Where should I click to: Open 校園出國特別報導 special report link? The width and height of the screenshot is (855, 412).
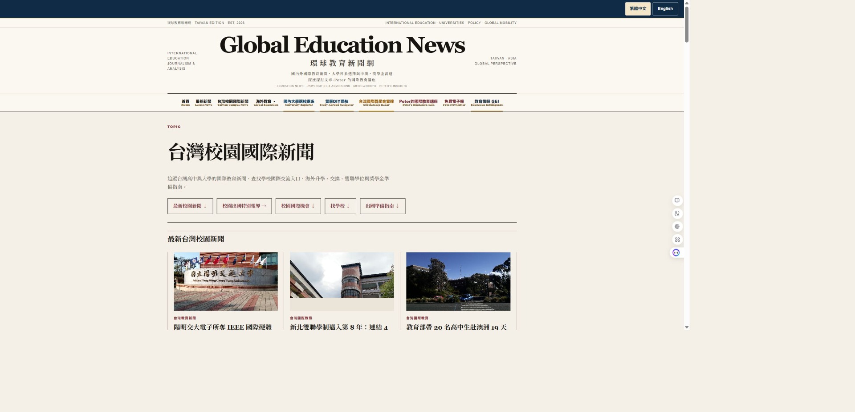[x=244, y=206]
